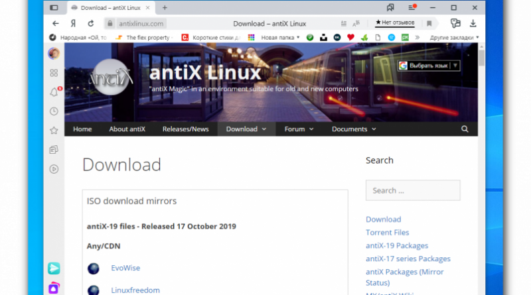Toggle the side panel button near tabs
531x295 pixels.
54,8
